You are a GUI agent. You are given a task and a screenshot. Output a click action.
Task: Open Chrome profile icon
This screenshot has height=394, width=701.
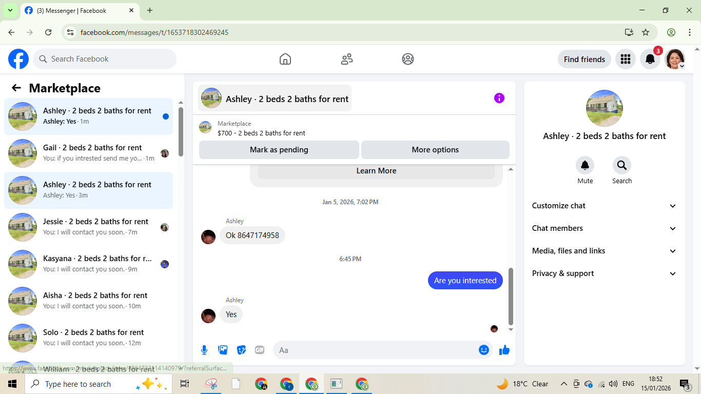(x=671, y=32)
